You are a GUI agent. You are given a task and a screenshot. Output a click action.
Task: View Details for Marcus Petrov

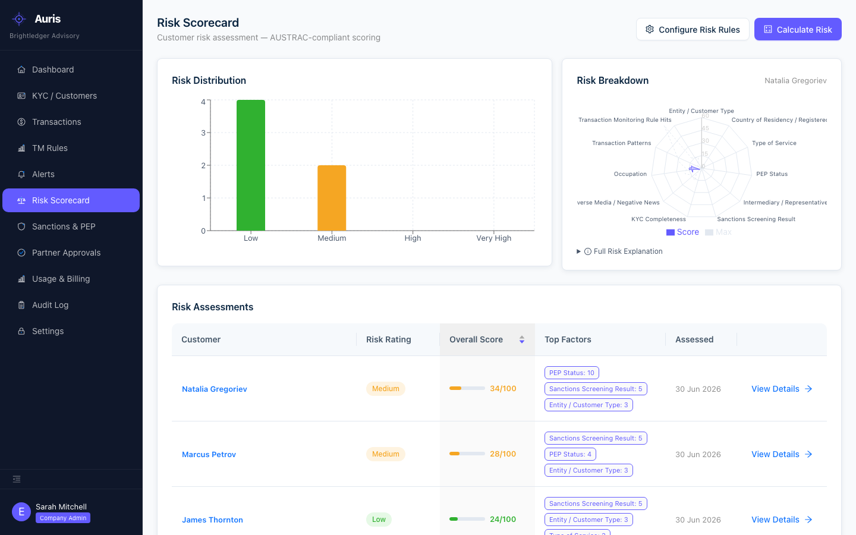coord(782,454)
